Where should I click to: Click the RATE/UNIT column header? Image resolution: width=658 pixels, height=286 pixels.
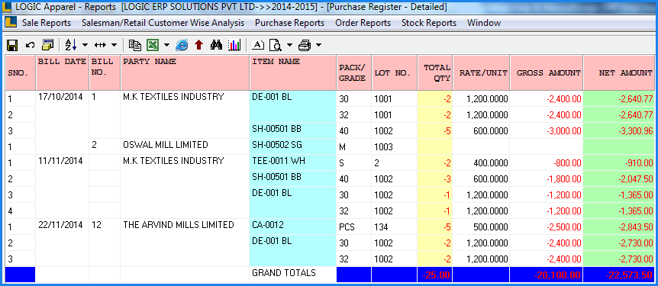tap(481, 72)
